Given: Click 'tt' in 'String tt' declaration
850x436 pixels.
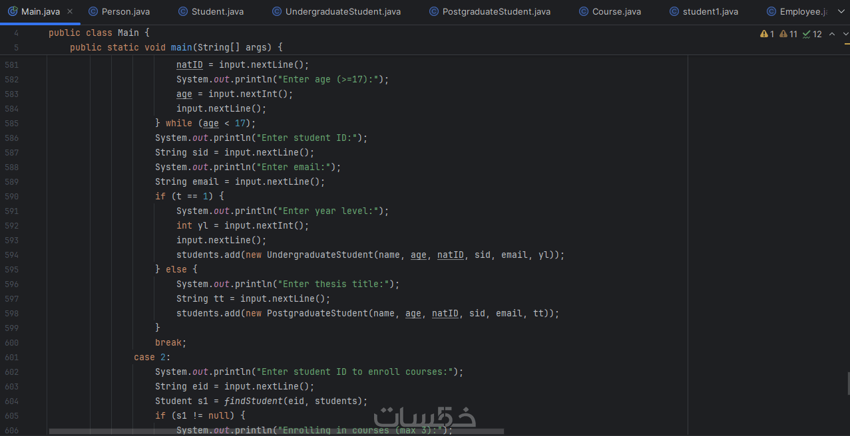Looking at the screenshot, I should [219, 298].
